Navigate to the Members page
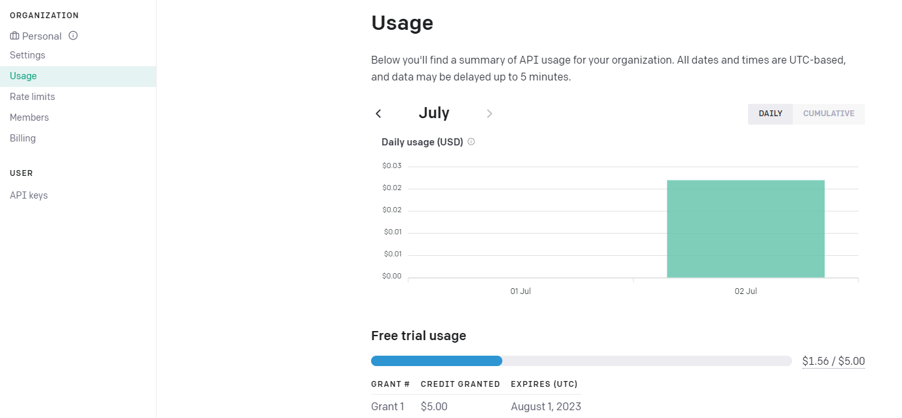The height and width of the screenshot is (418, 902). pyautogui.click(x=29, y=117)
